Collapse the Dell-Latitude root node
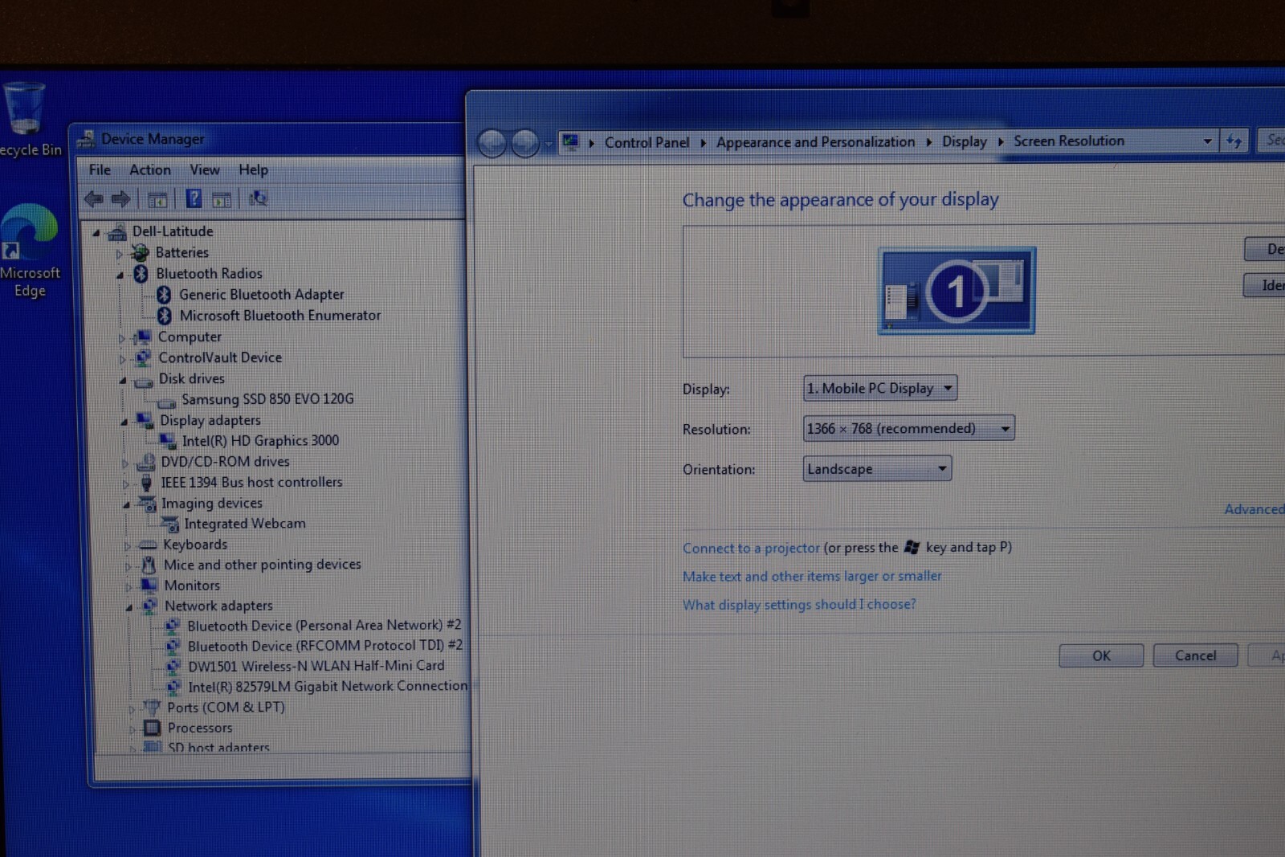Viewport: 1285px width, 857px height. (x=96, y=233)
